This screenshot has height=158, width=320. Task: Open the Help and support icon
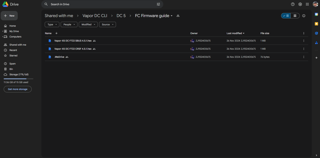pos(292,4)
